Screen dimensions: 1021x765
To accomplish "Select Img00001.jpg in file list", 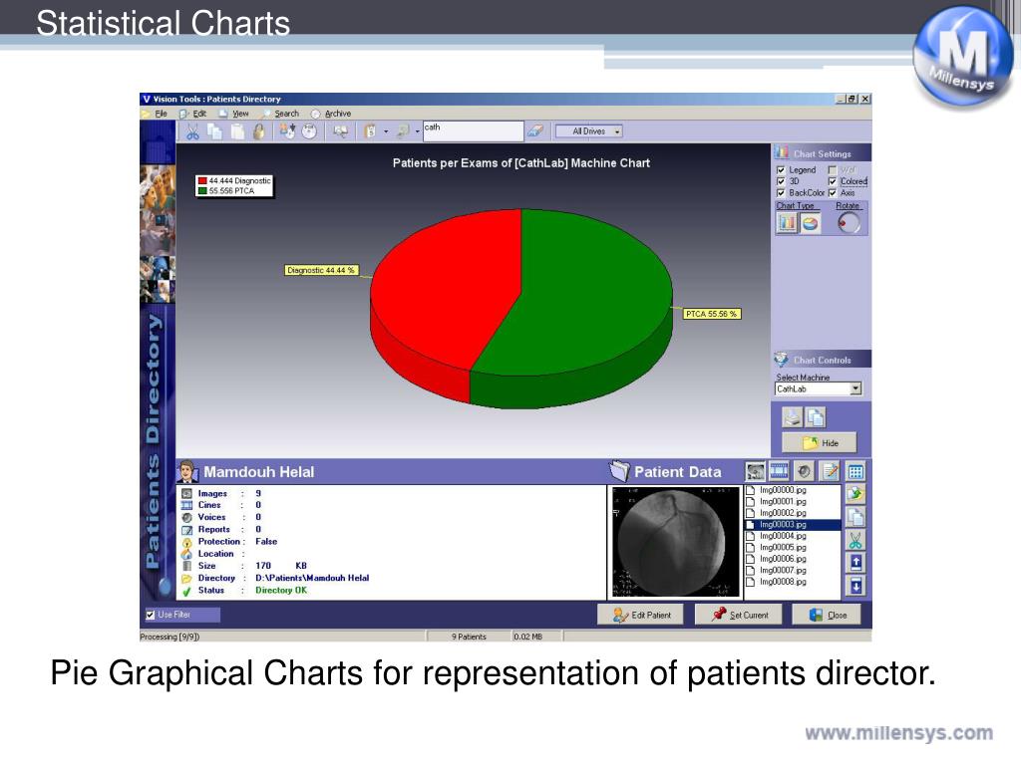I will coord(782,502).
